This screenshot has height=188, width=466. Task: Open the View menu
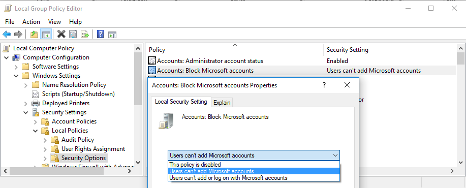(55, 22)
